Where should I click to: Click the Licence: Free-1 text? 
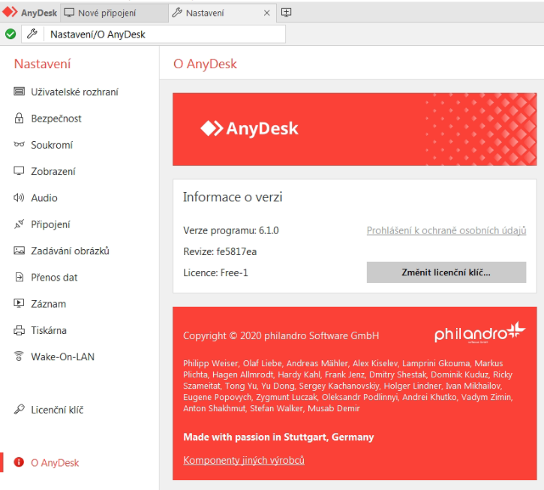click(215, 272)
